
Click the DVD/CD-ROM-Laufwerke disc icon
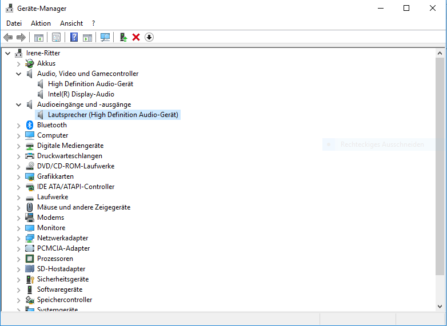30,166
